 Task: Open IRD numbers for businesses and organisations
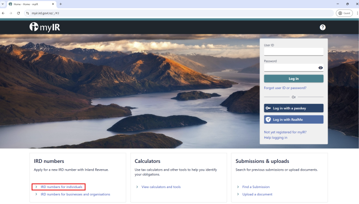[75, 194]
